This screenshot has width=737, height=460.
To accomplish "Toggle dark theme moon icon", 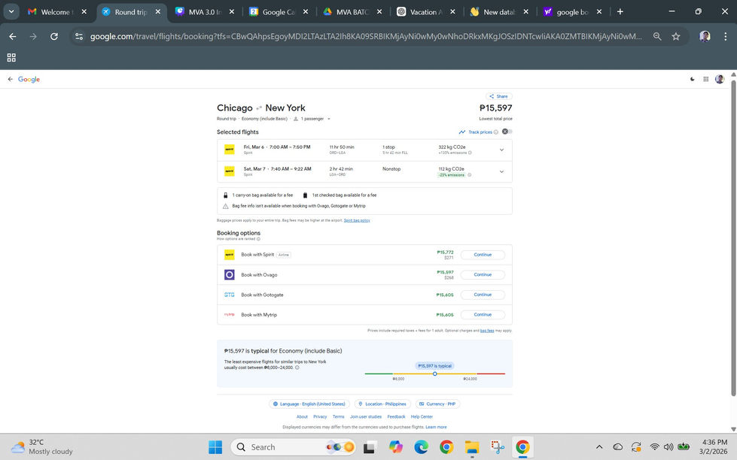I will pyautogui.click(x=693, y=80).
